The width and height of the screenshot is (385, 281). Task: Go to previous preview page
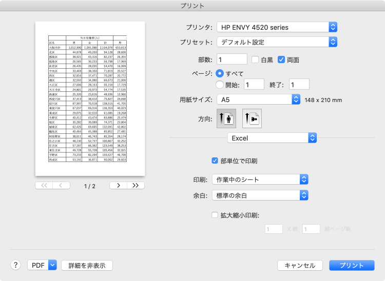pos(61,186)
